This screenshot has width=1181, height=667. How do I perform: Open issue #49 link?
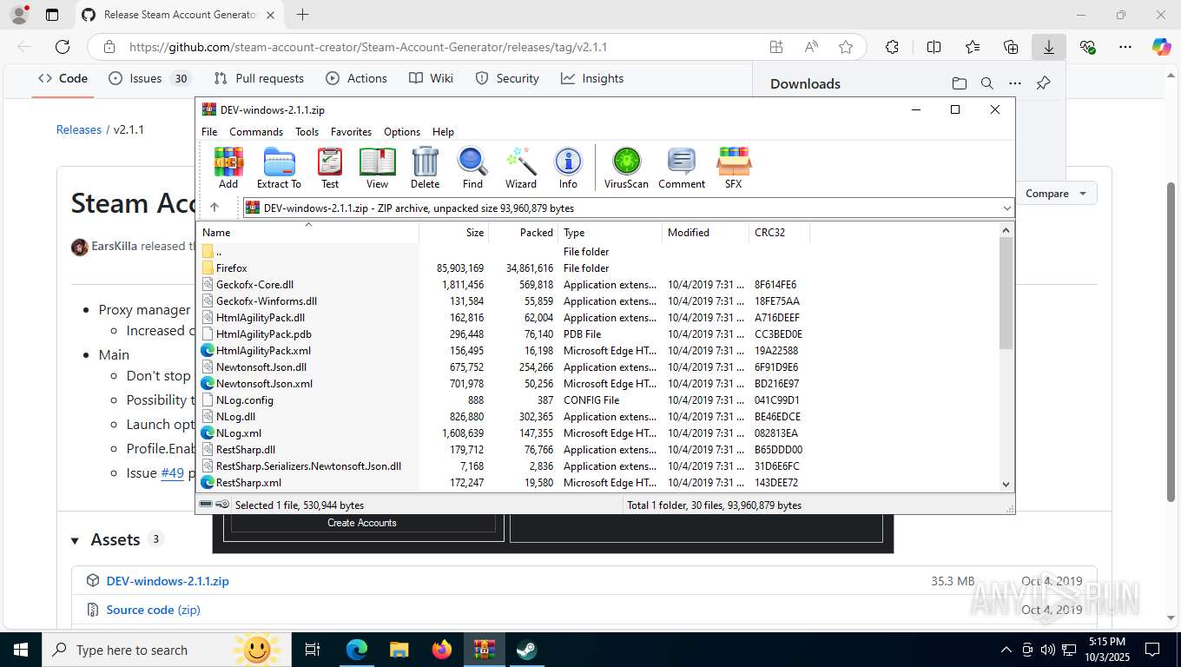point(173,473)
